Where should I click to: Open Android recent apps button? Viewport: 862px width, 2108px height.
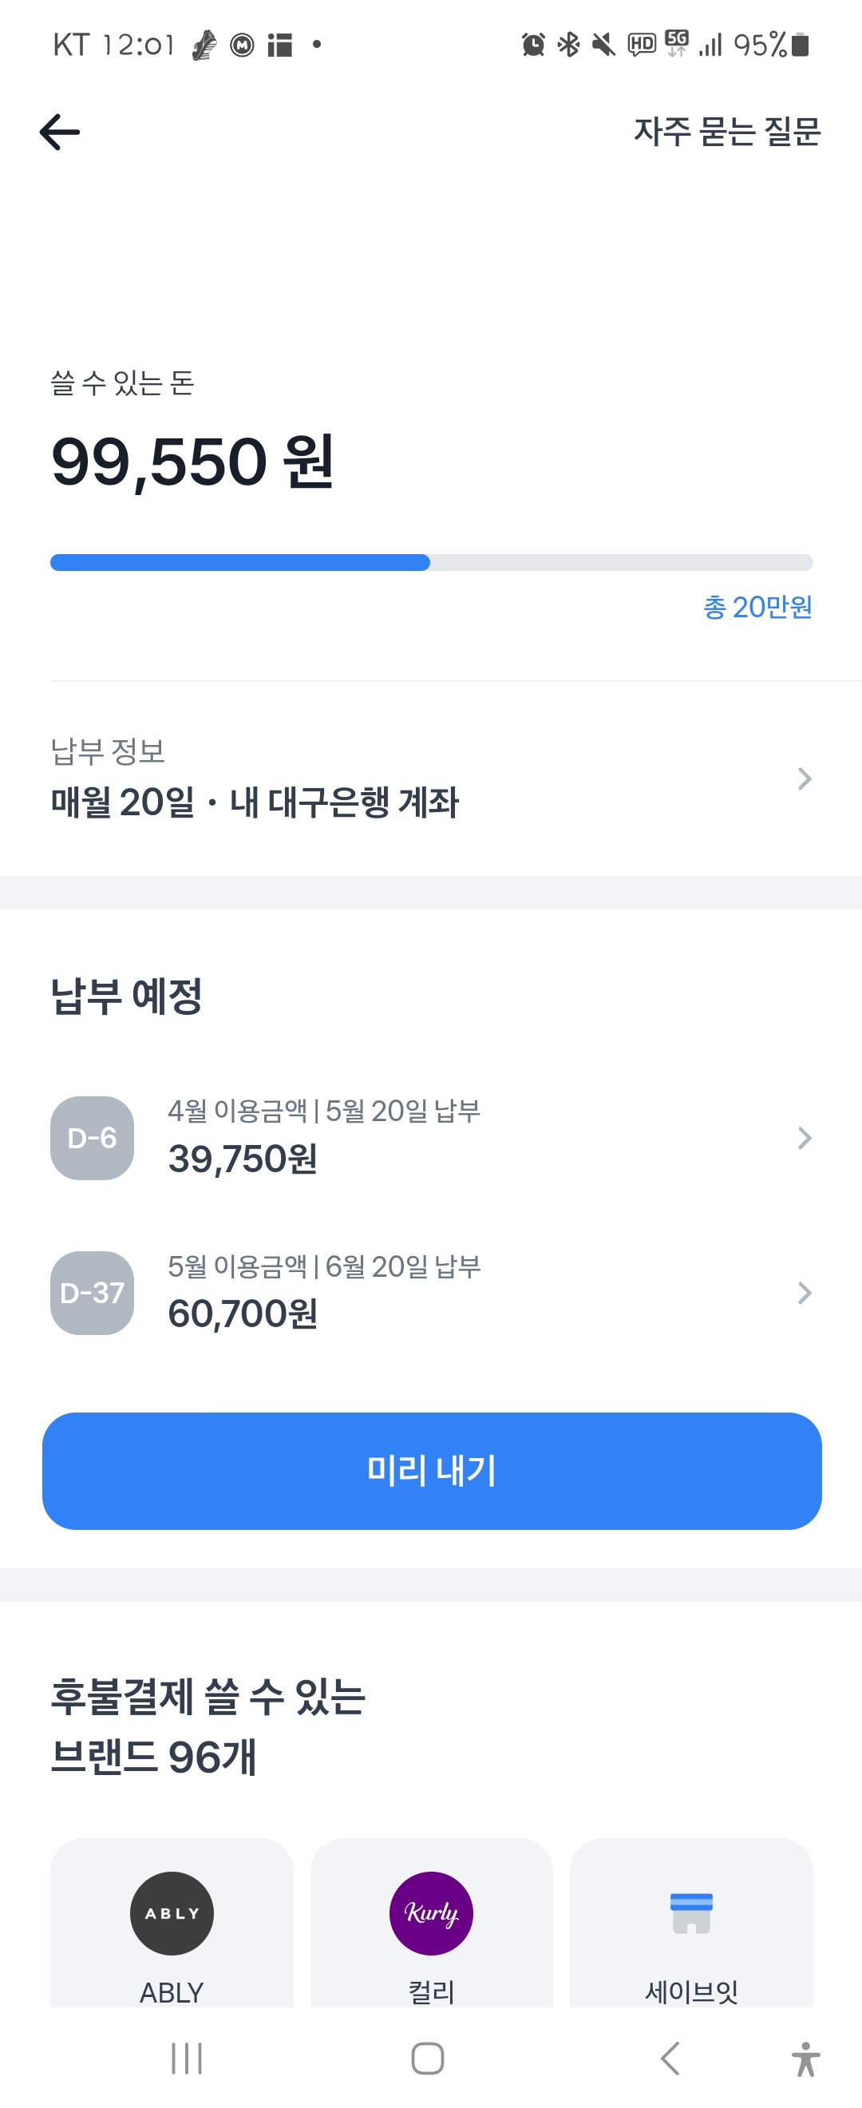[187, 2057]
